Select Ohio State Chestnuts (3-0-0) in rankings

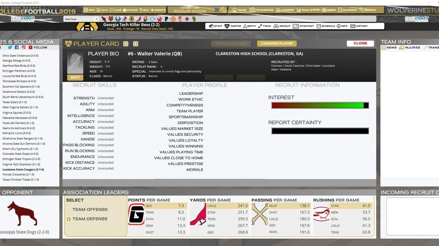[20, 55]
